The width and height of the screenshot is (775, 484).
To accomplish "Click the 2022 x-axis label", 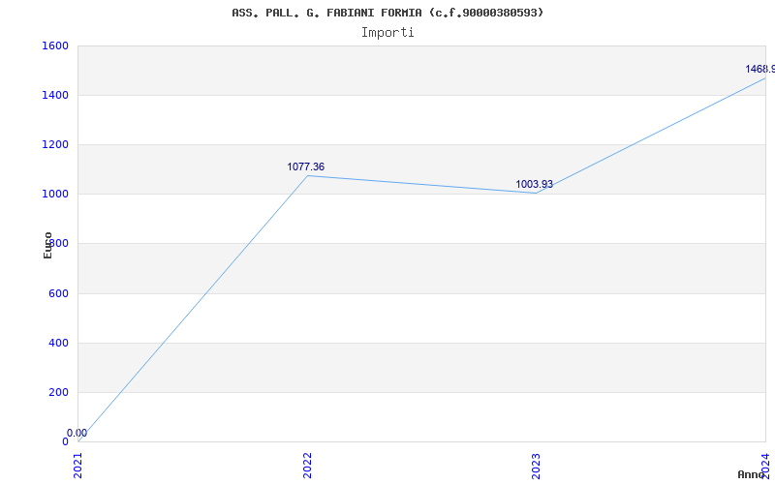I will 307,467.
